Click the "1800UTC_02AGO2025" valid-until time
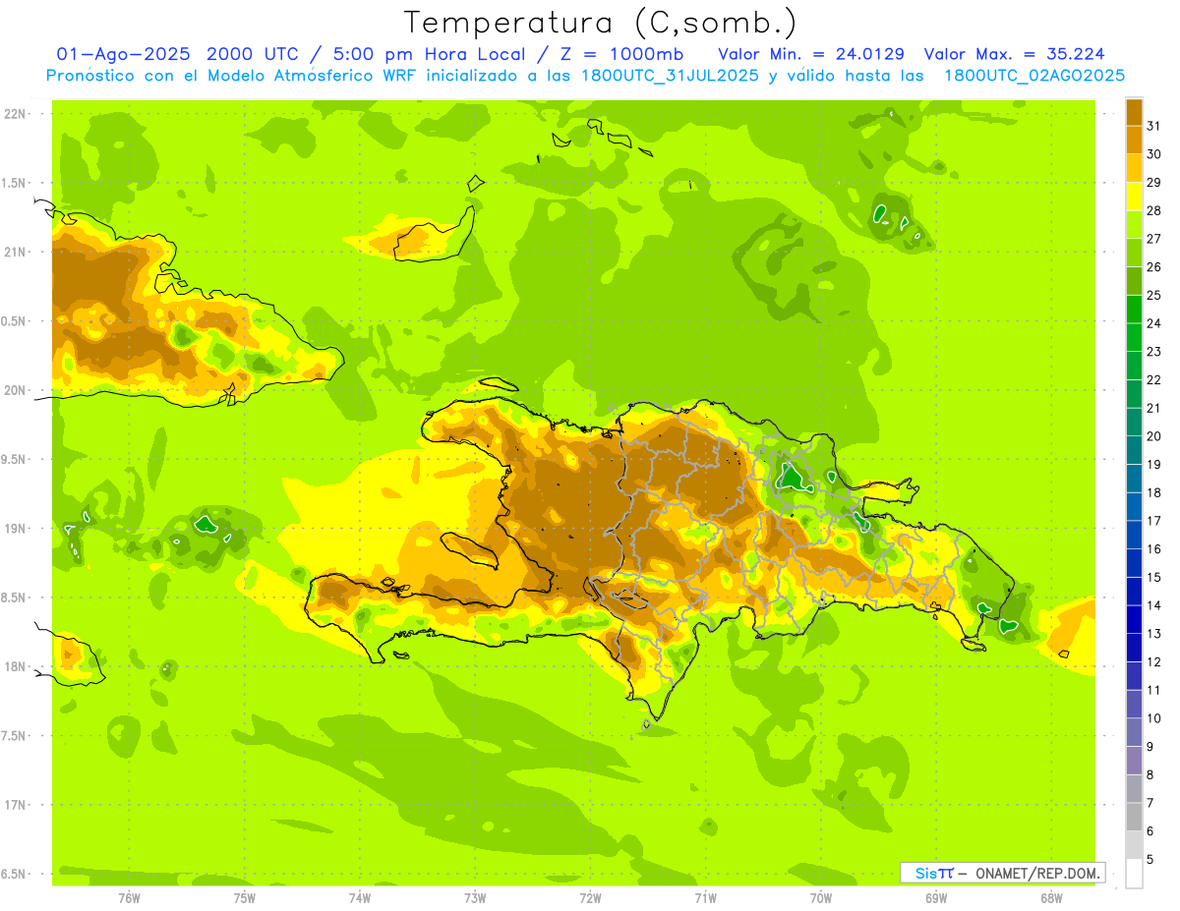 pos(1034,76)
